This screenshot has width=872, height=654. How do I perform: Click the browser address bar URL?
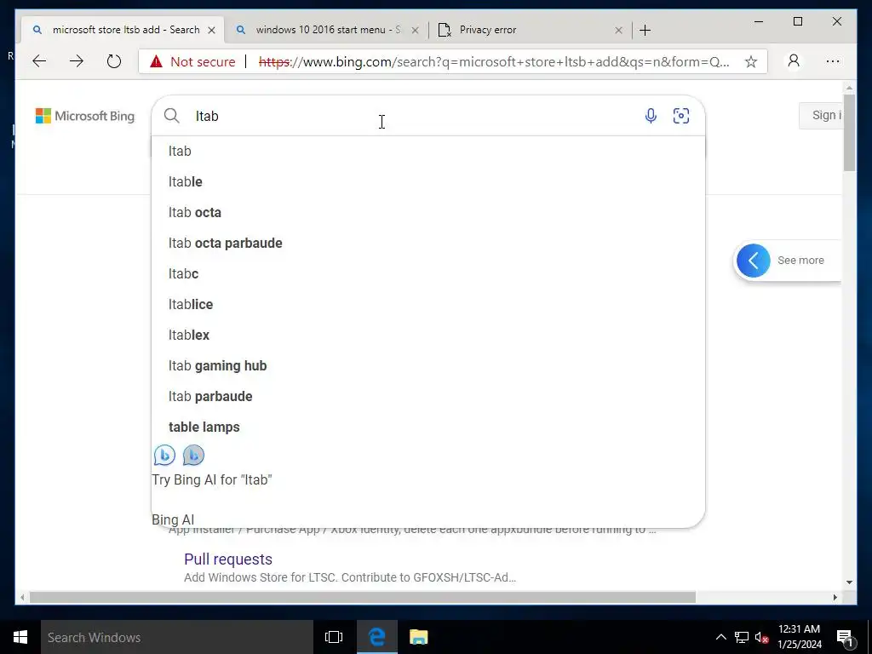point(494,61)
